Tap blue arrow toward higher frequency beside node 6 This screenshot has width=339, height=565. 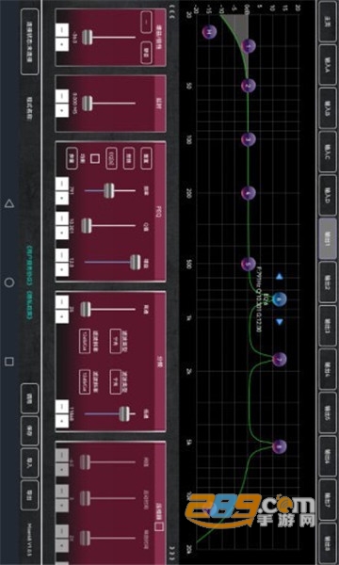(280, 322)
